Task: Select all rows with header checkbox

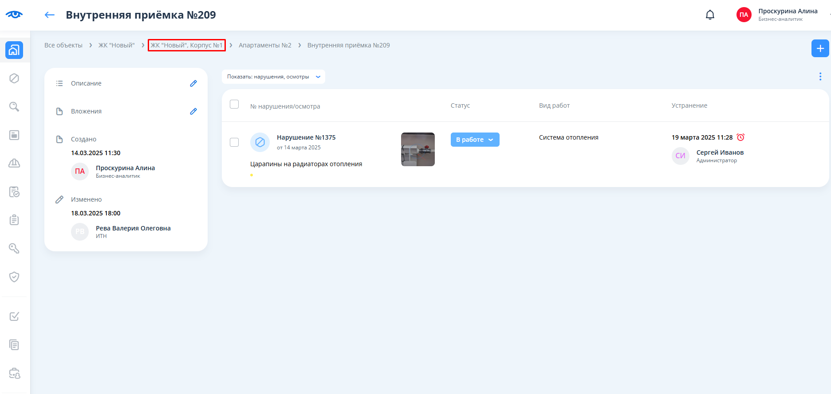Action: tap(234, 104)
